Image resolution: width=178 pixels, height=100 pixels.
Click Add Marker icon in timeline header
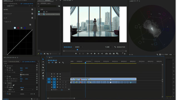click(x=60, y=62)
